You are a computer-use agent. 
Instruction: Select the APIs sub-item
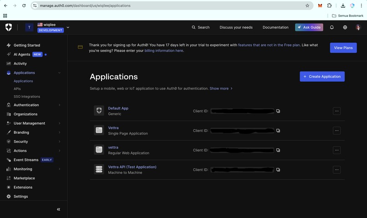click(x=17, y=89)
